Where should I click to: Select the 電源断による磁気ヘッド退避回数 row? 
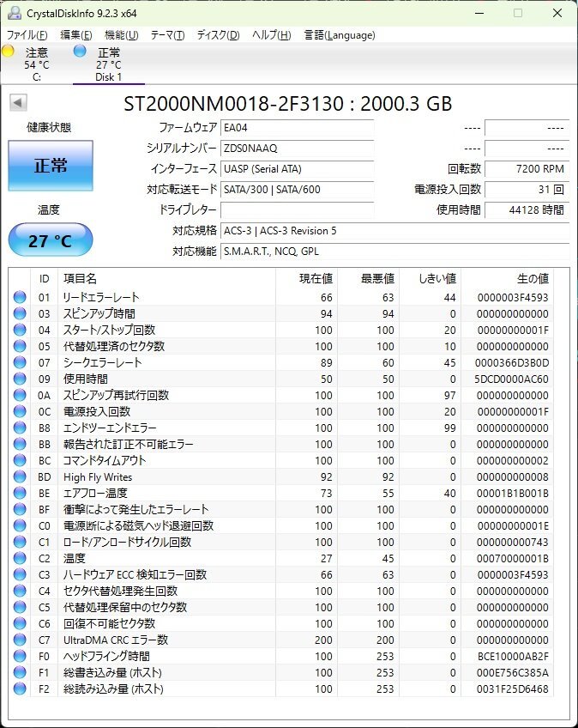[282, 525]
